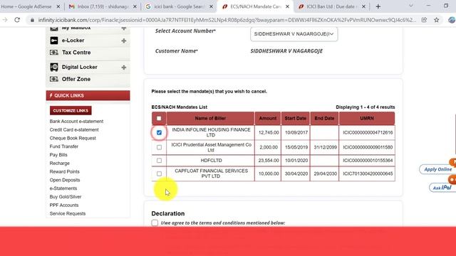Viewport: 456px width, 256px height.
Task: Select the HDFCLTD mandate checkbox
Action: pos(159,161)
